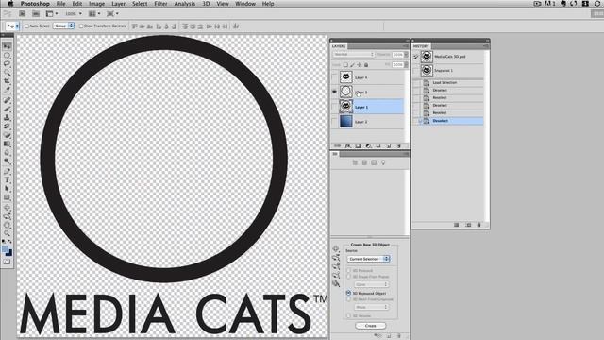The image size is (604, 340).
Task: Select the Move tool in the toolbox
Action: tap(7, 46)
